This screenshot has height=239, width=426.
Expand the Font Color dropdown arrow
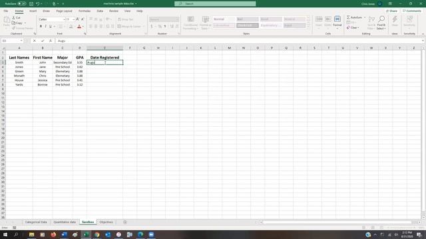click(83, 27)
